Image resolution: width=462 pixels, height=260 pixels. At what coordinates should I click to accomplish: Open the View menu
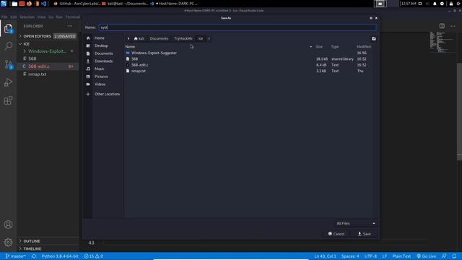(x=42, y=17)
